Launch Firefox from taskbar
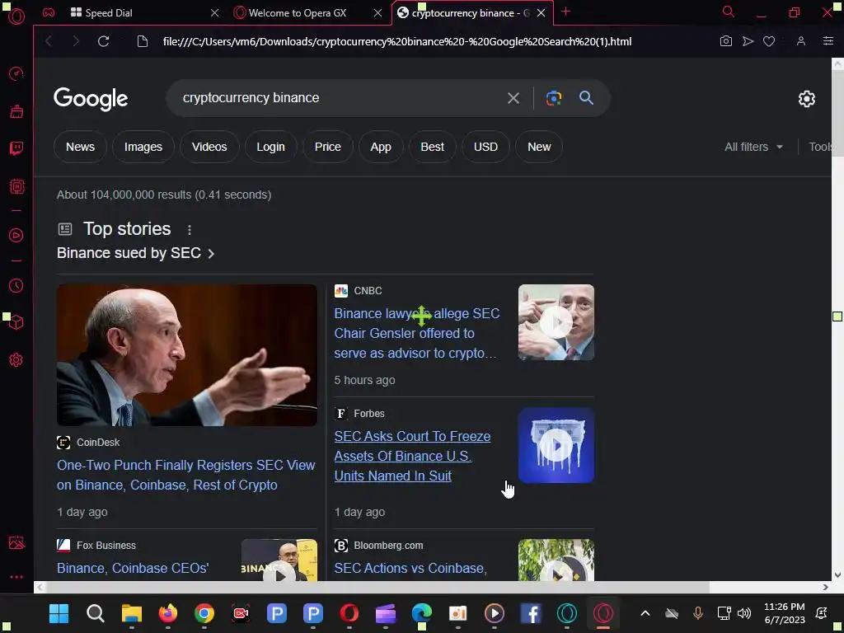This screenshot has height=633, width=844. coord(168,613)
